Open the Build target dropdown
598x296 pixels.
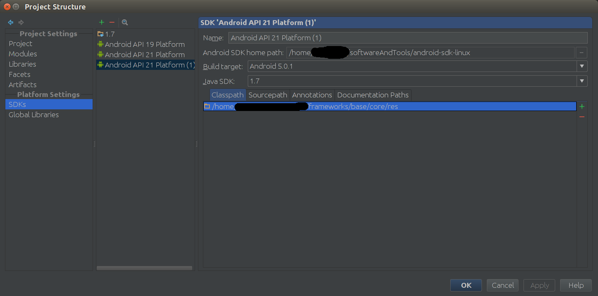tap(582, 66)
